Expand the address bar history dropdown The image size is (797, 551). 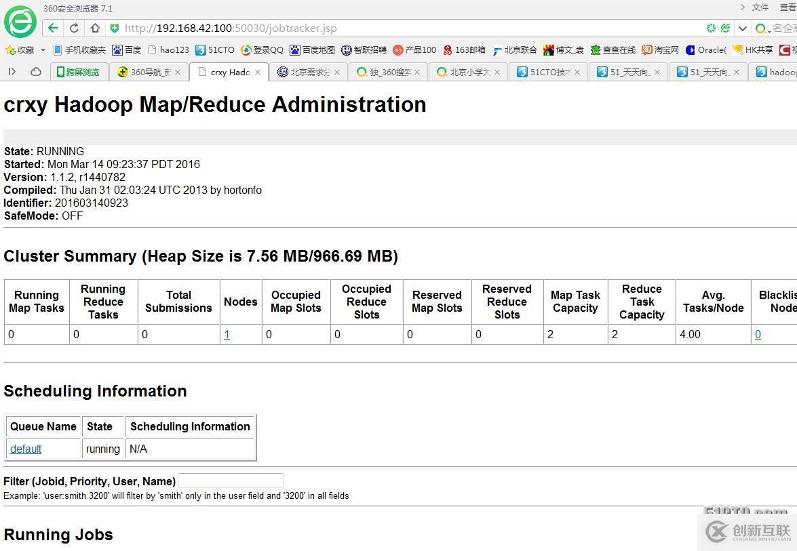coord(743,28)
